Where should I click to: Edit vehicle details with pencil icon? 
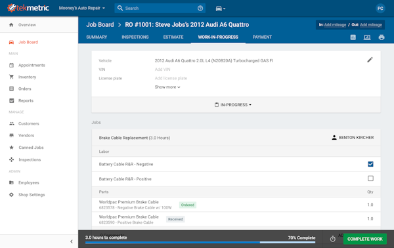(370, 60)
